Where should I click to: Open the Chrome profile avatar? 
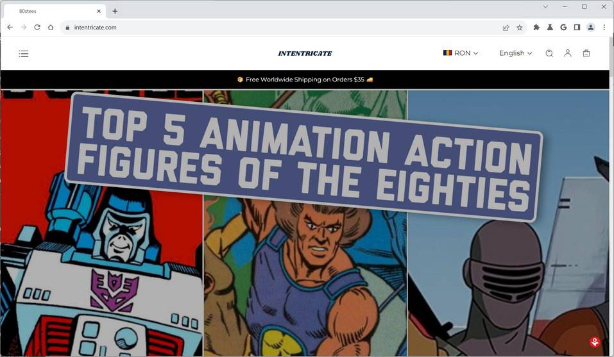pyautogui.click(x=590, y=28)
